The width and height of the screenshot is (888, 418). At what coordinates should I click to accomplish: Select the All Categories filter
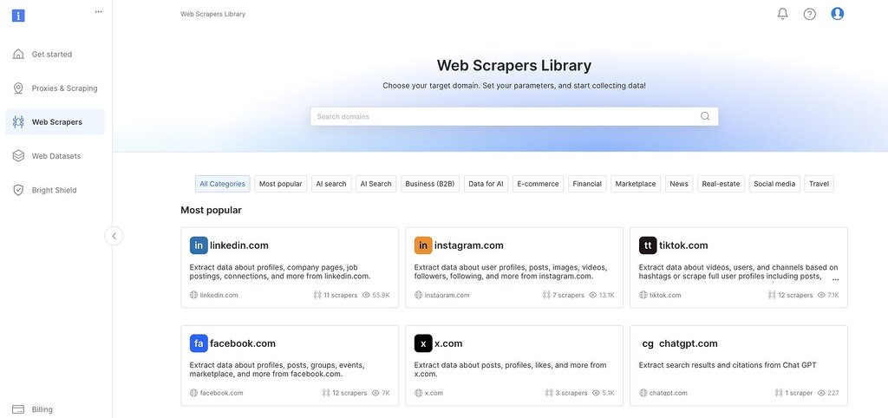pos(223,184)
